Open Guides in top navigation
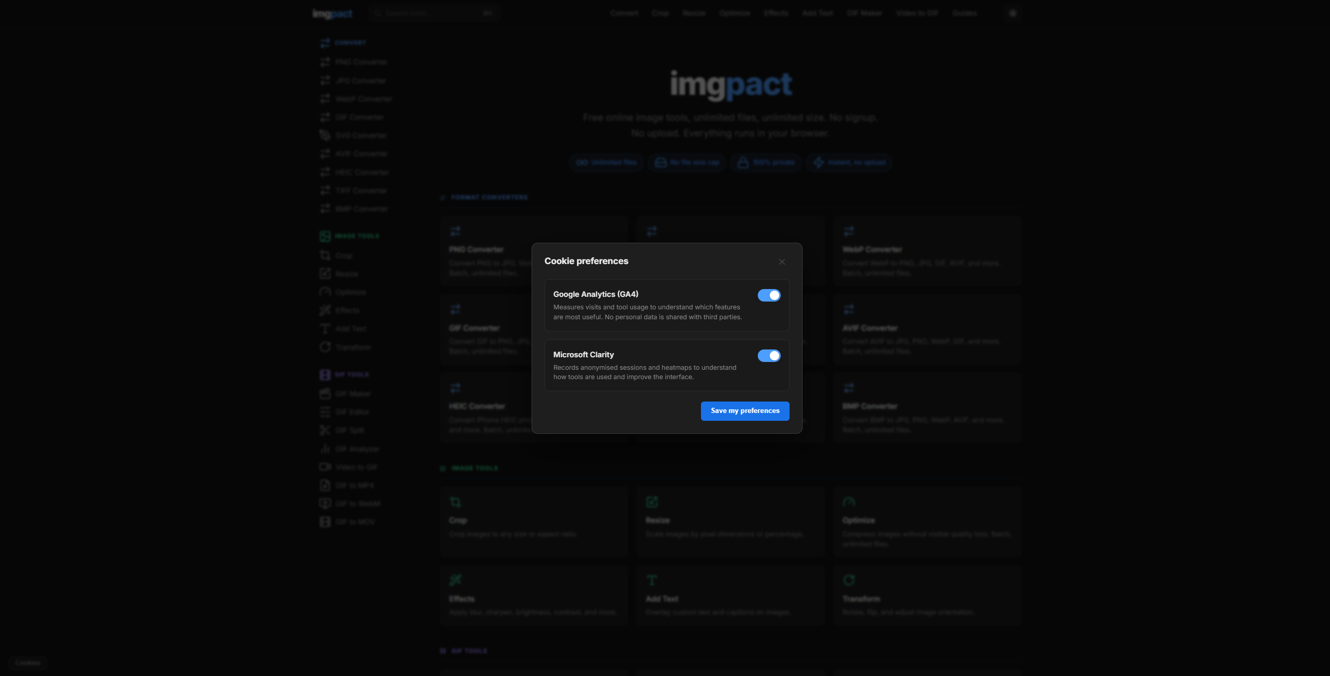This screenshot has height=676, width=1330. point(964,13)
